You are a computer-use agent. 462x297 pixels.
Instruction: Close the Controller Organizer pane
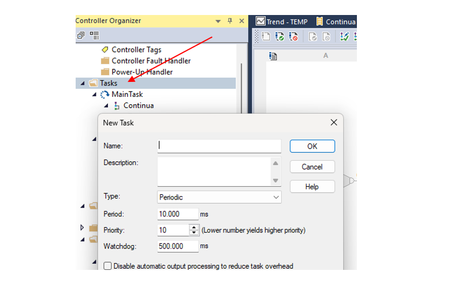tap(241, 21)
